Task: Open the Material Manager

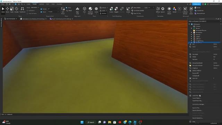Action: [x=90, y=10]
